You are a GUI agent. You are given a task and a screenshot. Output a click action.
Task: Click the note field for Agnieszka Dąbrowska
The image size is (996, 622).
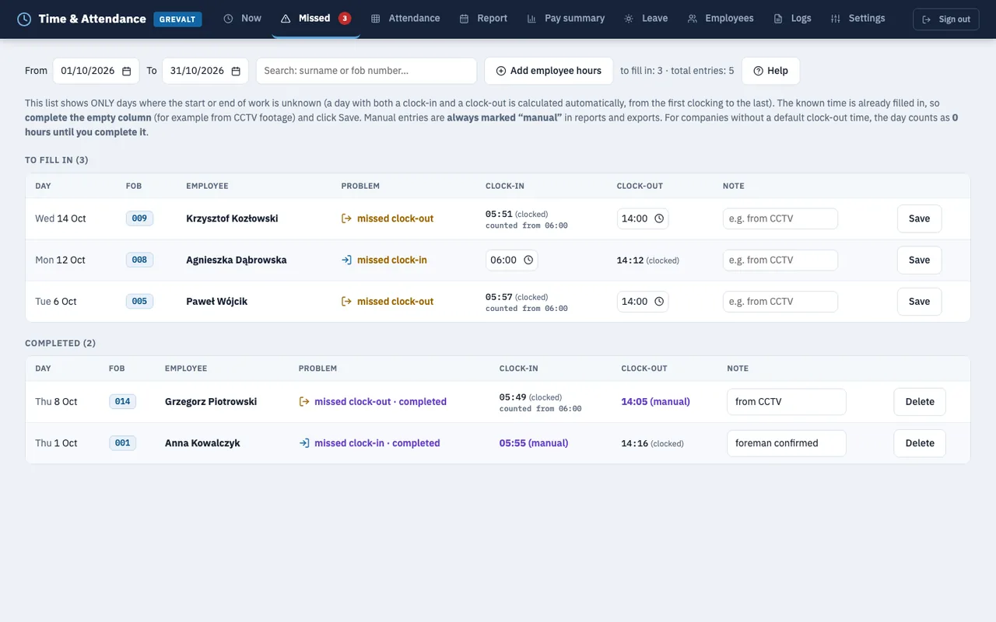780,260
